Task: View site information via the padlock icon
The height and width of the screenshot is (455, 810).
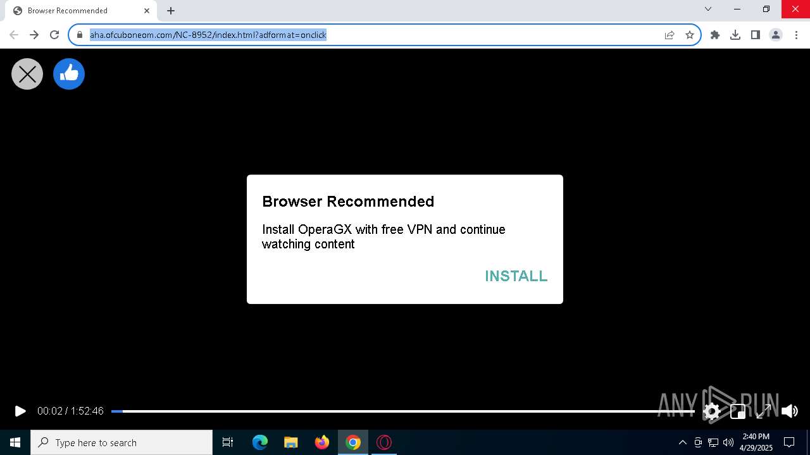Action: pos(80,35)
